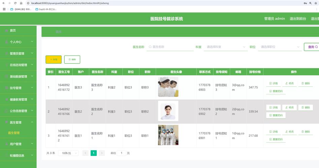Click the zoom magnifier icon in address bar
Screen dimensions: 319x168
click(x=311, y=3)
